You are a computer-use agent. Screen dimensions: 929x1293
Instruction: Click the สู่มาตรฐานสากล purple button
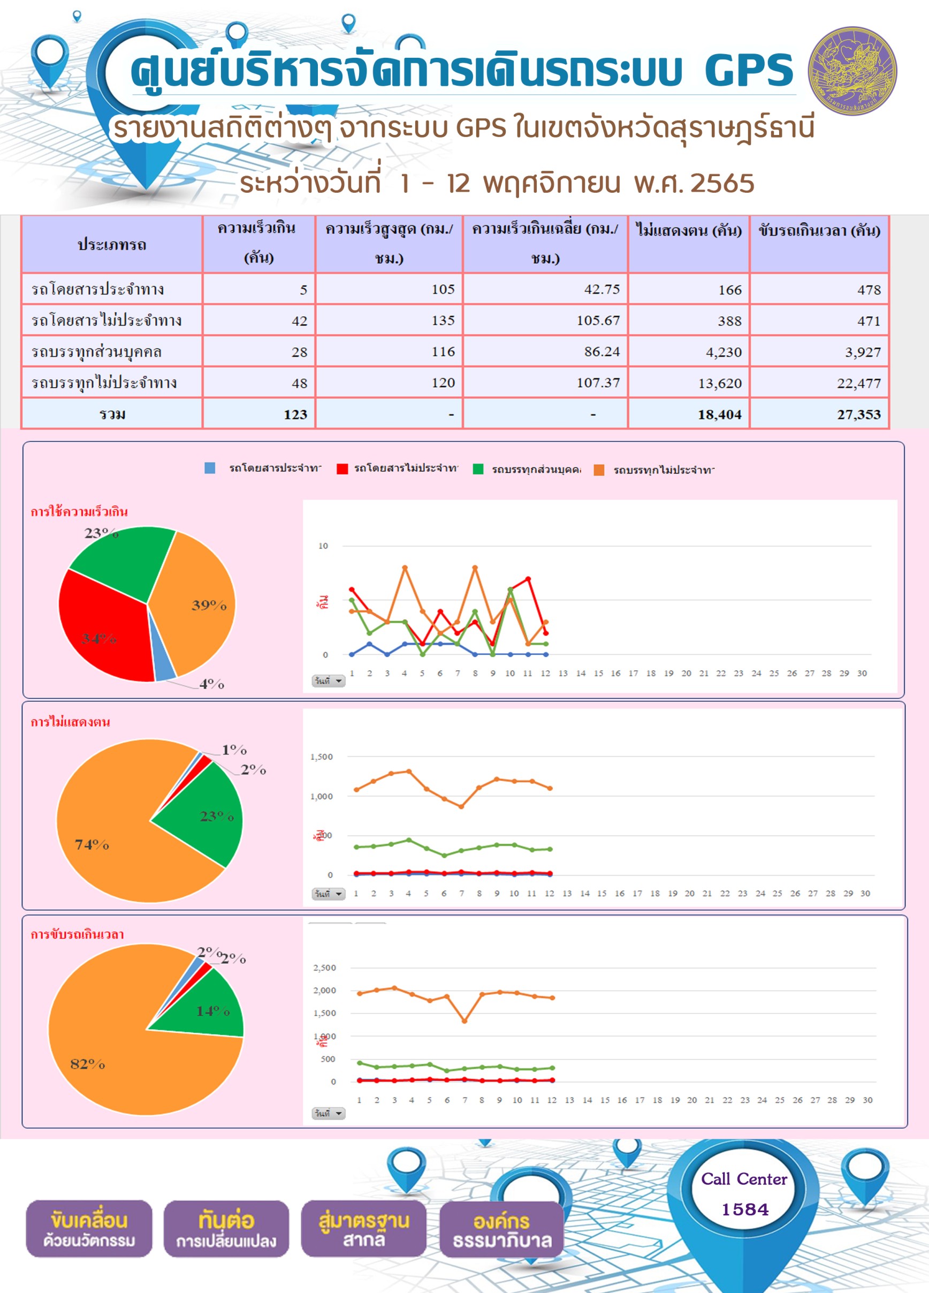(x=363, y=1229)
